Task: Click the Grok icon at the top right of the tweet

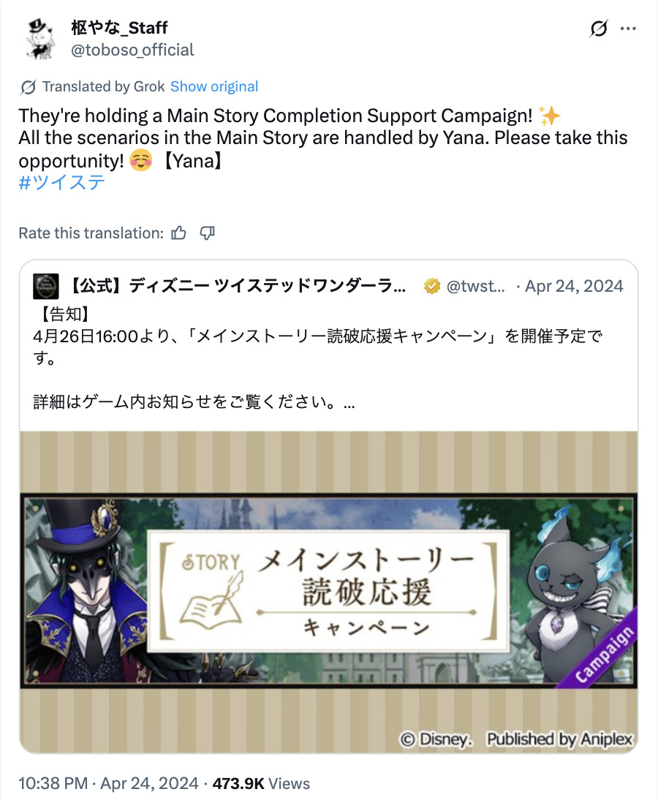Action: coord(598,29)
